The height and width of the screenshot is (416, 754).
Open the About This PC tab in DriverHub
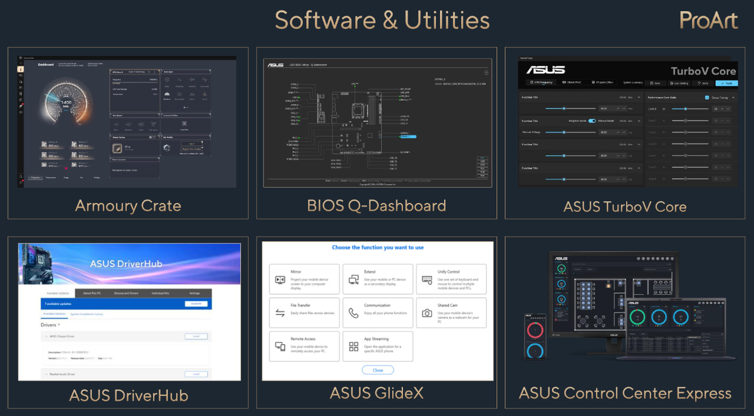click(x=93, y=293)
